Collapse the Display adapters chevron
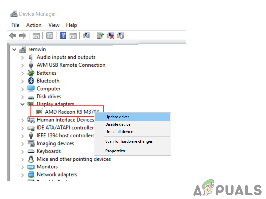266x199 pixels. pyautogui.click(x=22, y=104)
